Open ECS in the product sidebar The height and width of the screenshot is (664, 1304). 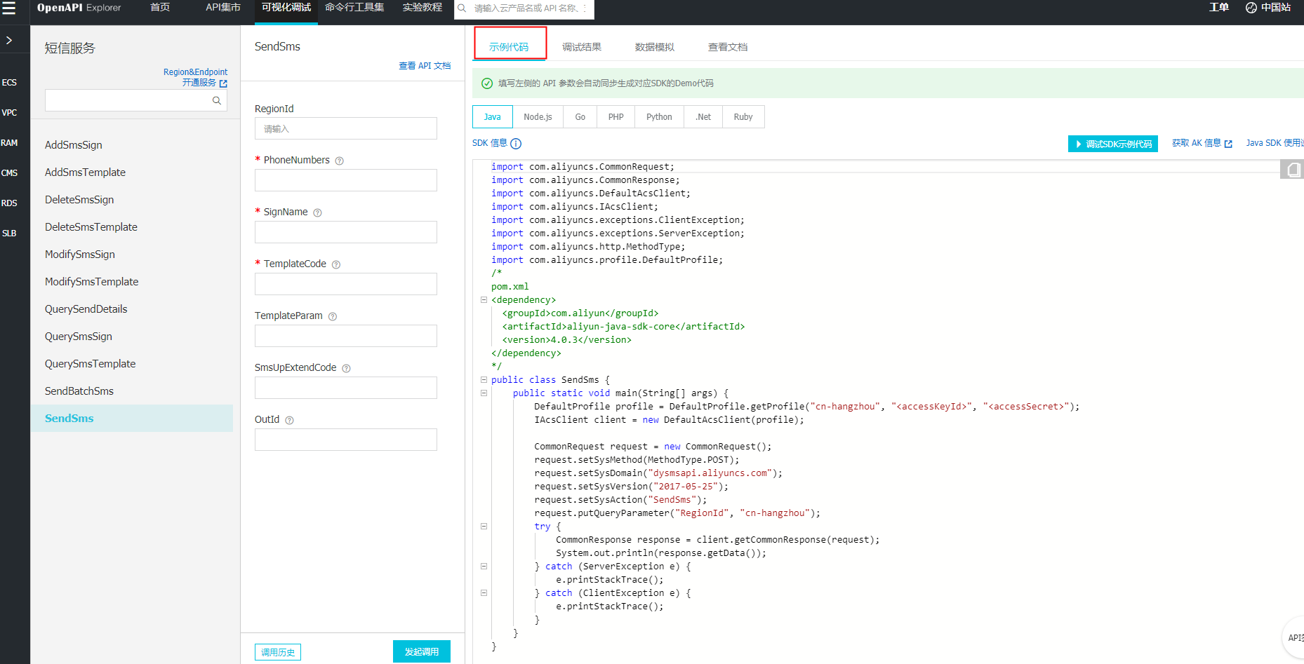[x=9, y=83]
